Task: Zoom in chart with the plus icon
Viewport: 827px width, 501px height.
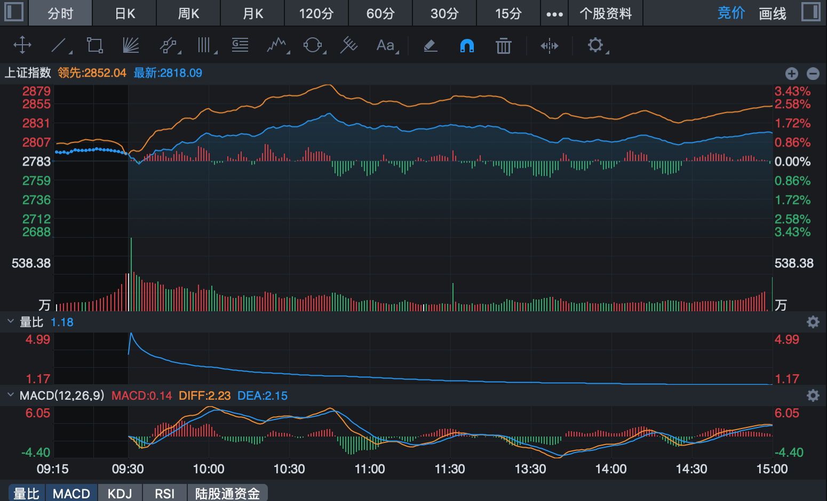Action: pos(792,74)
